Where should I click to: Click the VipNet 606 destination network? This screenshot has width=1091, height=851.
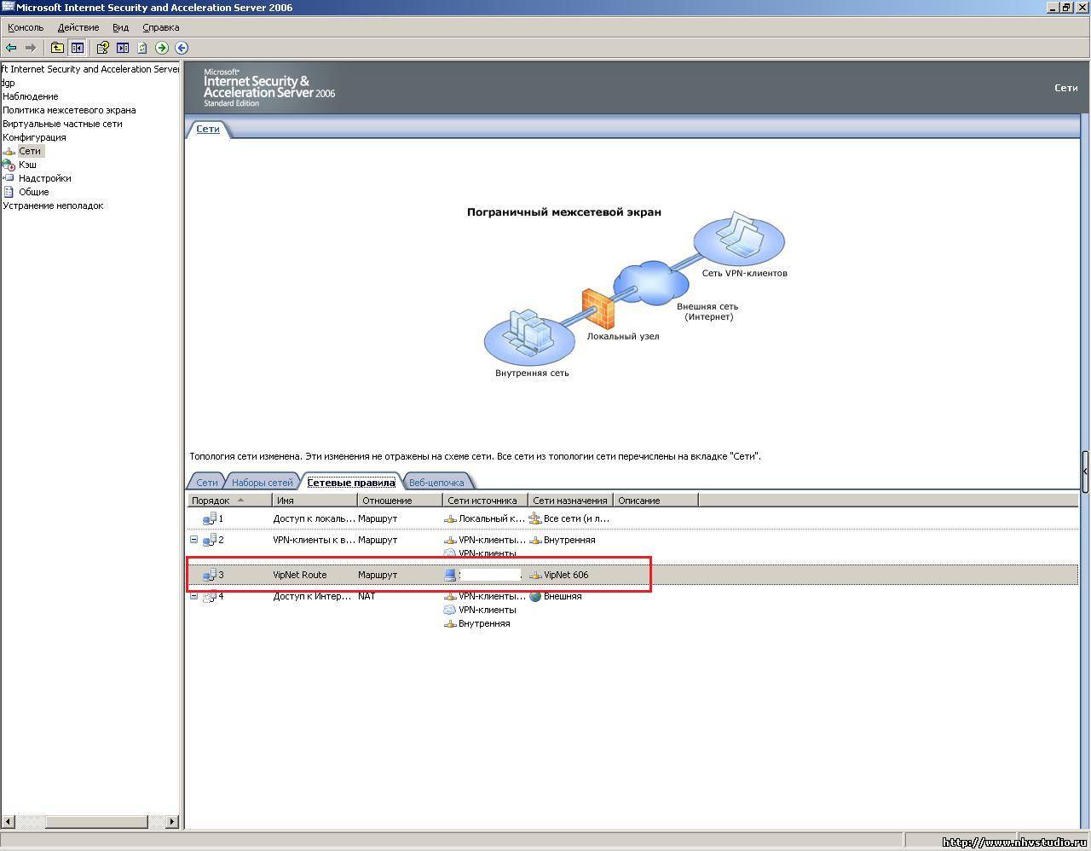(566, 575)
